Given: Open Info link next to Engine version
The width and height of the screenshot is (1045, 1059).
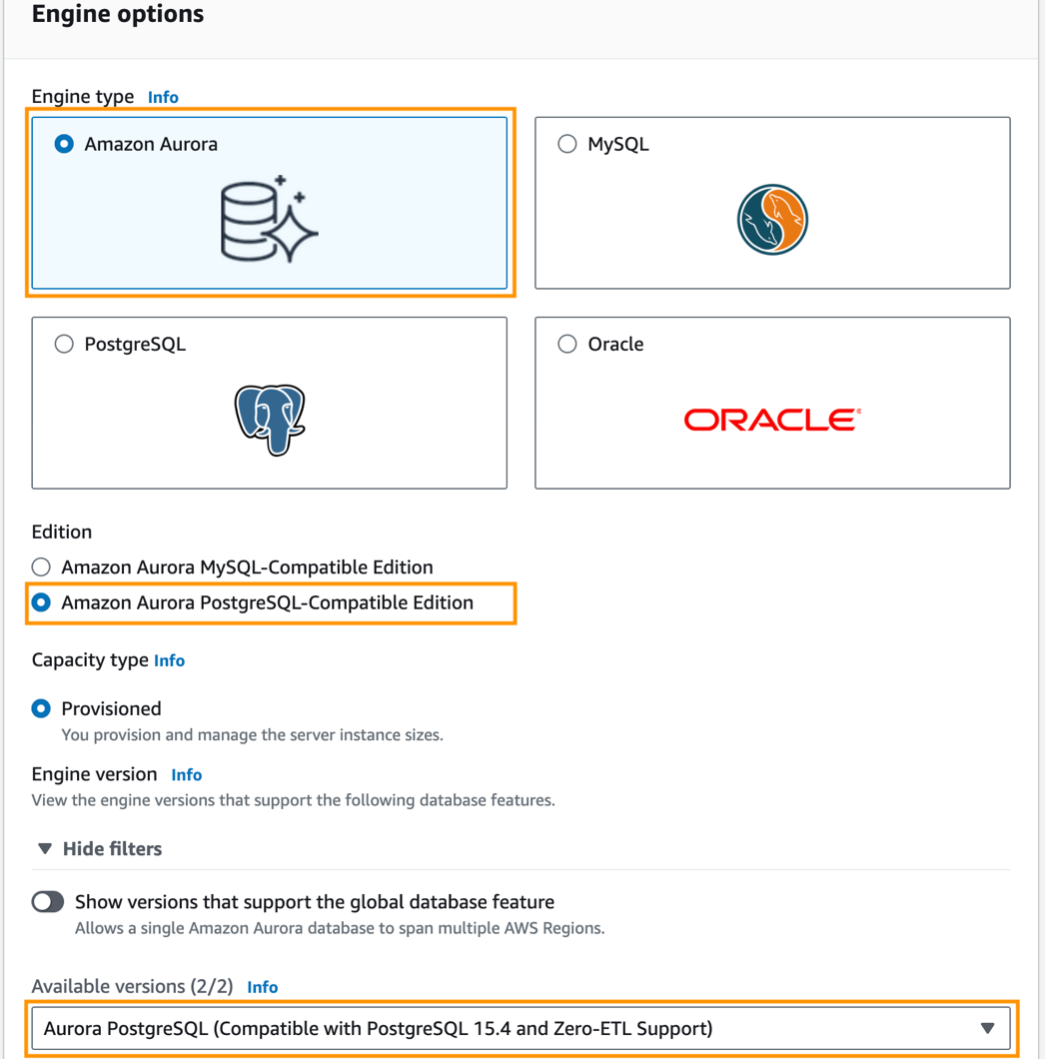Looking at the screenshot, I should tap(187, 774).
